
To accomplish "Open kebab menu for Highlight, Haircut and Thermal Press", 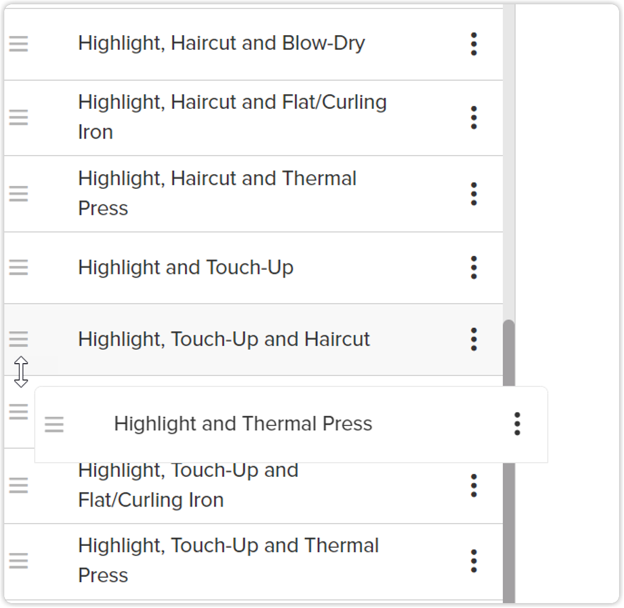I will click(473, 194).
